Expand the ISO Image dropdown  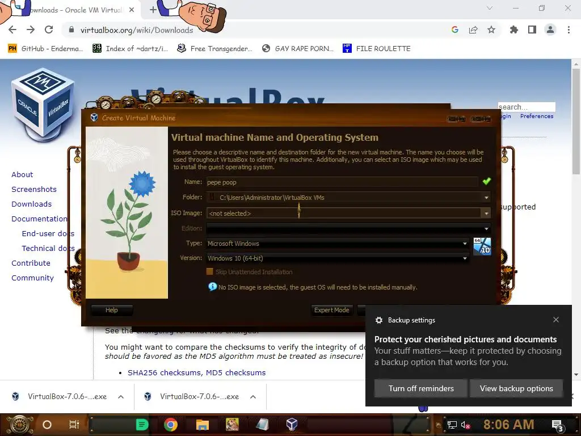pyautogui.click(x=486, y=213)
